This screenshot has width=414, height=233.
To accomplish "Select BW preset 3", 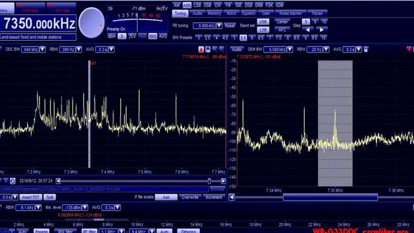I will (199, 38).
